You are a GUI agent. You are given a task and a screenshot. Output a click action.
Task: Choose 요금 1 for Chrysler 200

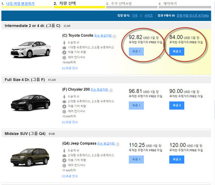[136, 106]
